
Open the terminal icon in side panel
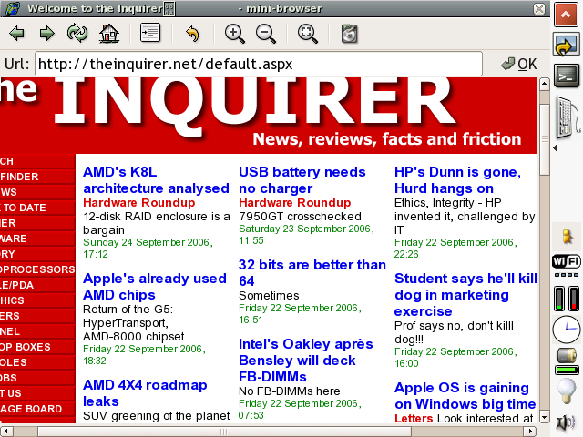(567, 76)
